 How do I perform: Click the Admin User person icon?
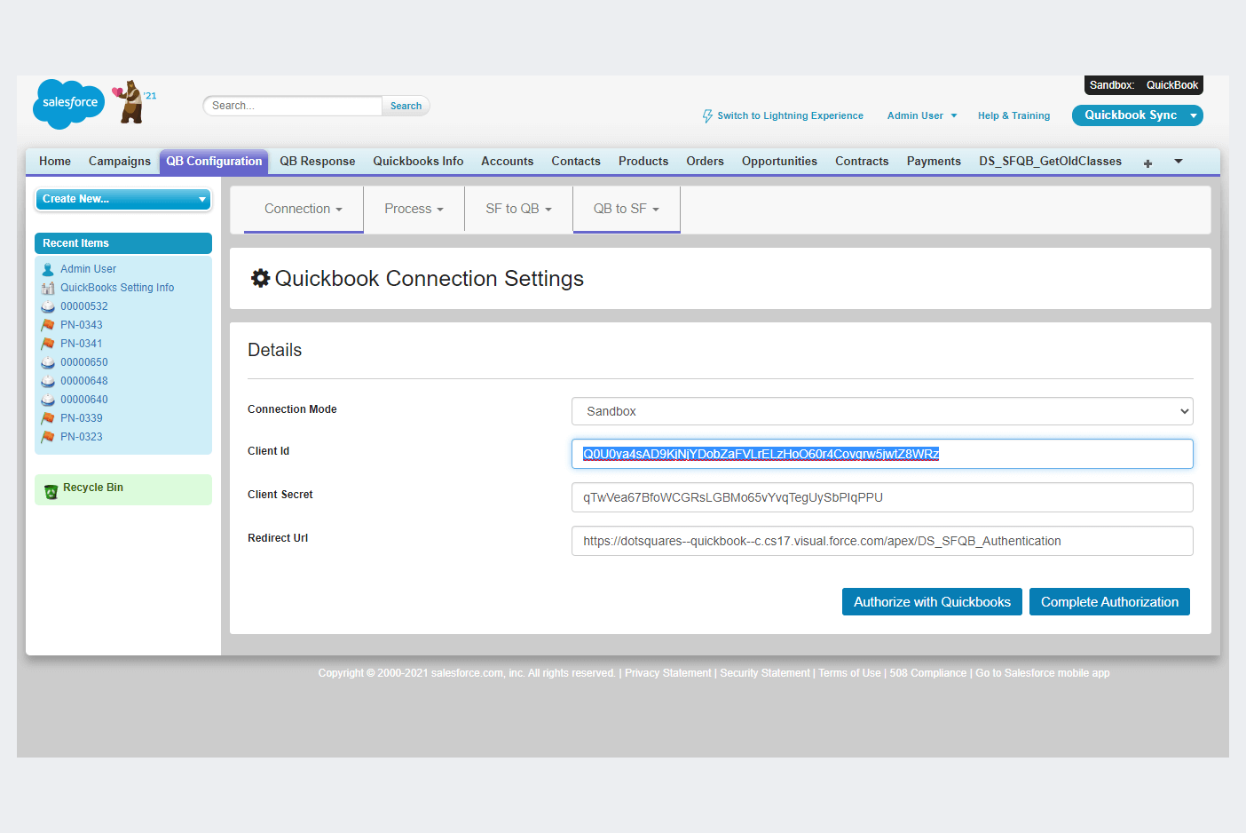(48, 269)
